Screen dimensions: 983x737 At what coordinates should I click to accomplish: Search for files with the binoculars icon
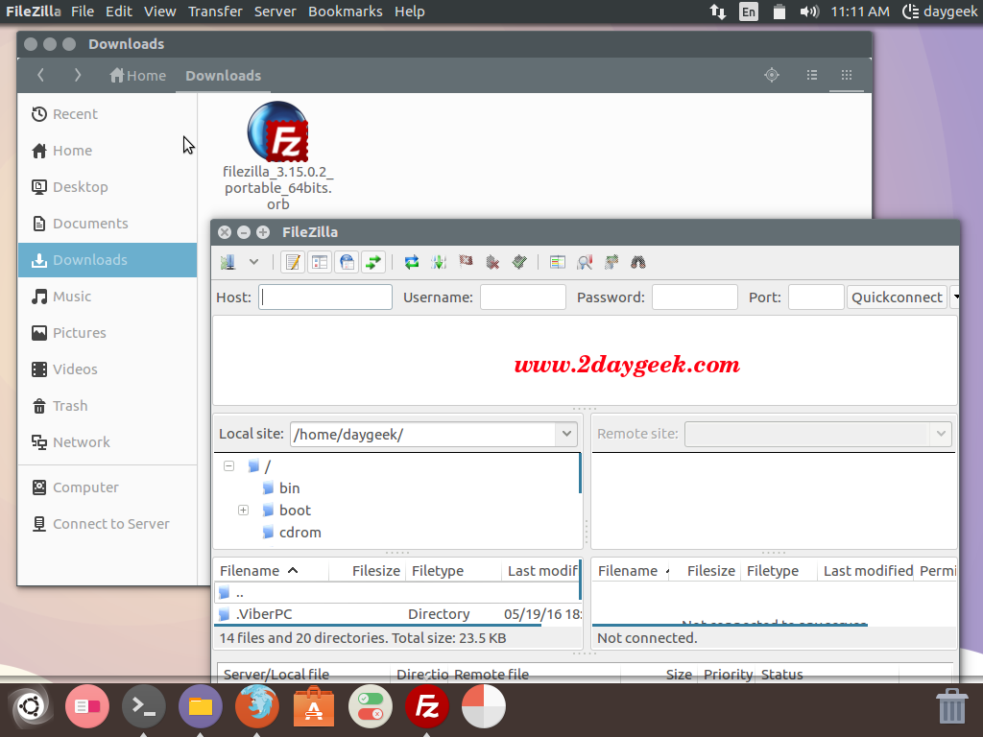(x=638, y=263)
